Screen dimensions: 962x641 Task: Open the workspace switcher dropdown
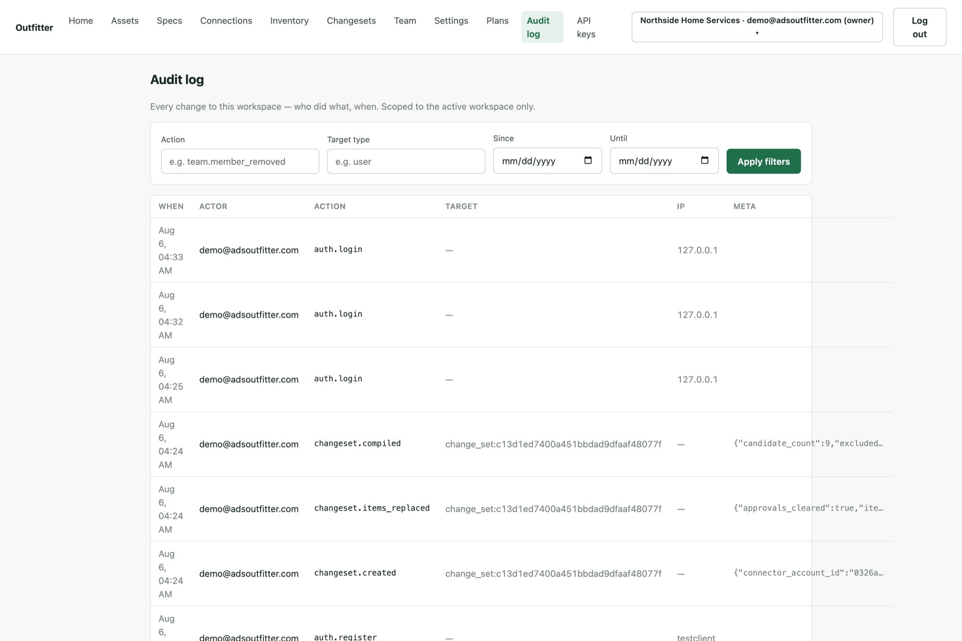tap(757, 27)
